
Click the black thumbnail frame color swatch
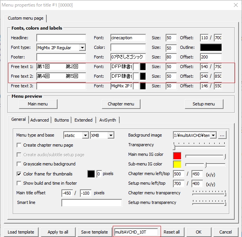pos(91,174)
